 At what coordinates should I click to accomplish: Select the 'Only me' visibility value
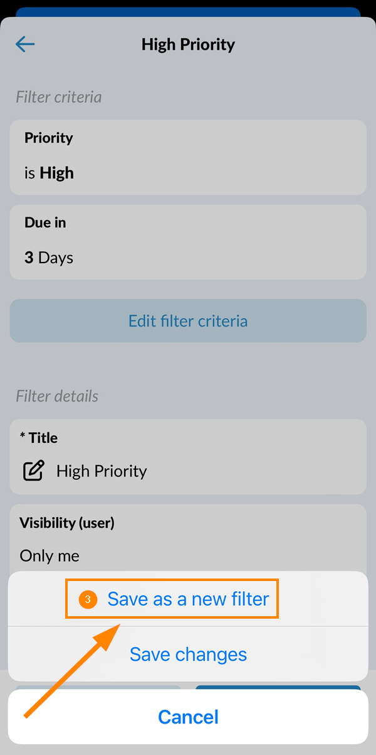click(x=50, y=556)
